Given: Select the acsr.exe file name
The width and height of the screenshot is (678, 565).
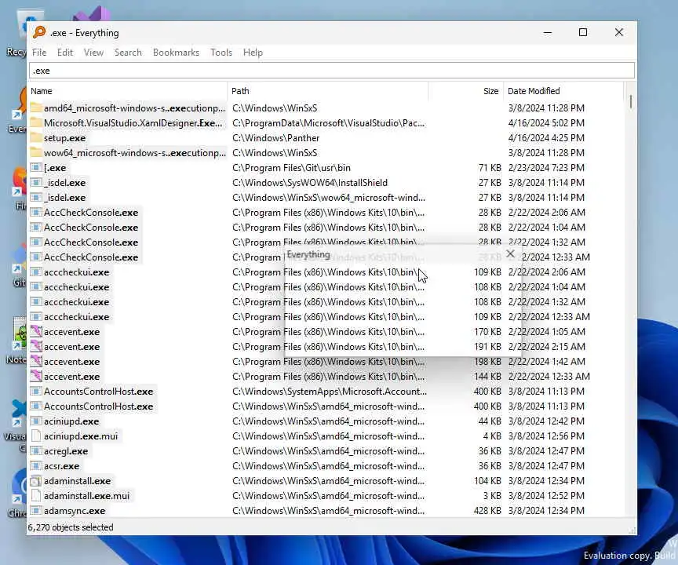Looking at the screenshot, I should [61, 466].
